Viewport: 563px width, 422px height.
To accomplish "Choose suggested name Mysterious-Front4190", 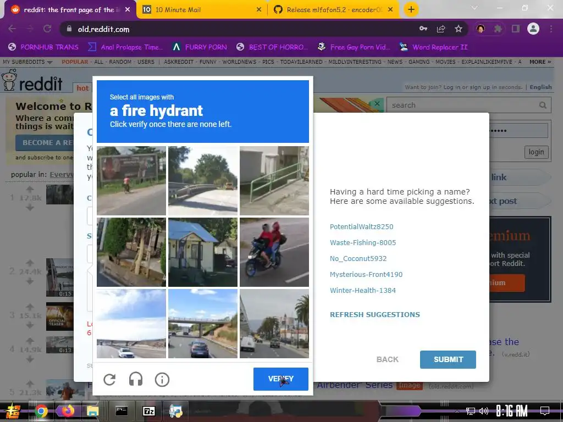I will coord(366,275).
